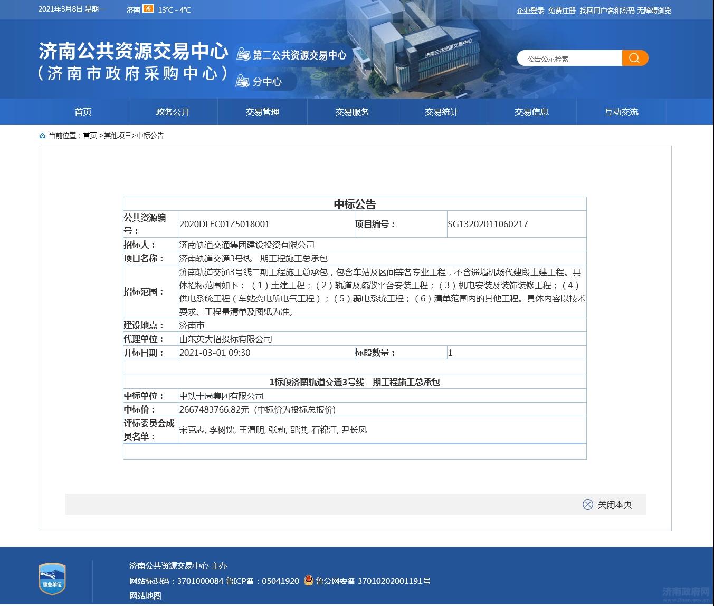Screen dimensions: 714x606
Task: Open the 找回用户名和密码 link
Action: point(607,11)
